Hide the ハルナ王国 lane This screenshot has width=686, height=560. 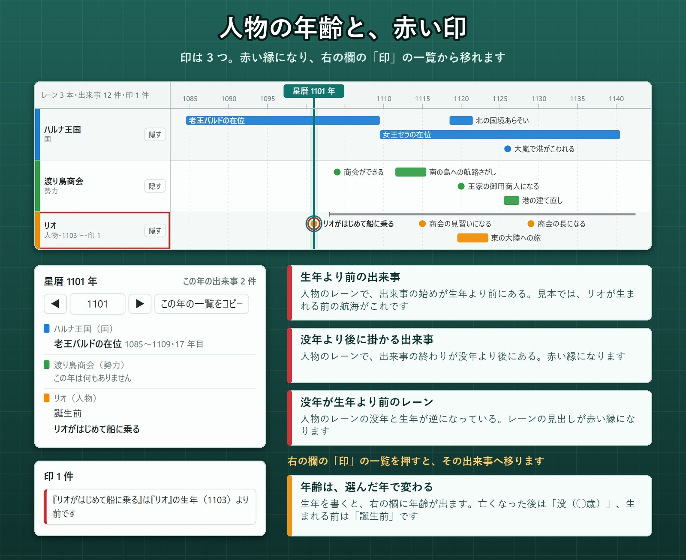(x=155, y=135)
